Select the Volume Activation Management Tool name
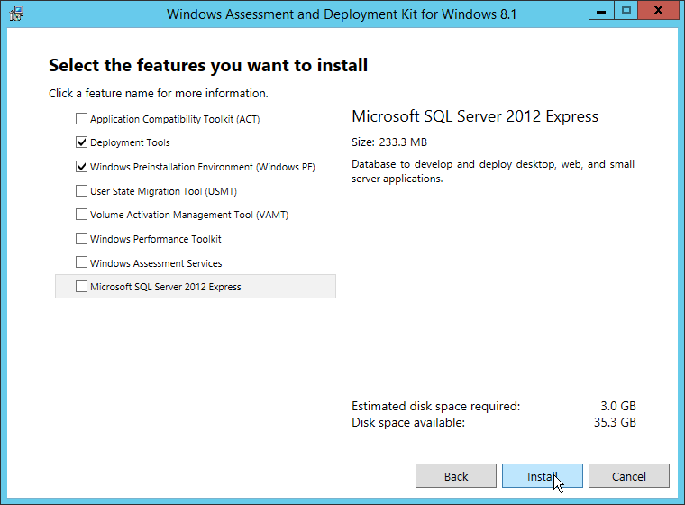Screen dimensions: 685x505 click(x=188, y=215)
